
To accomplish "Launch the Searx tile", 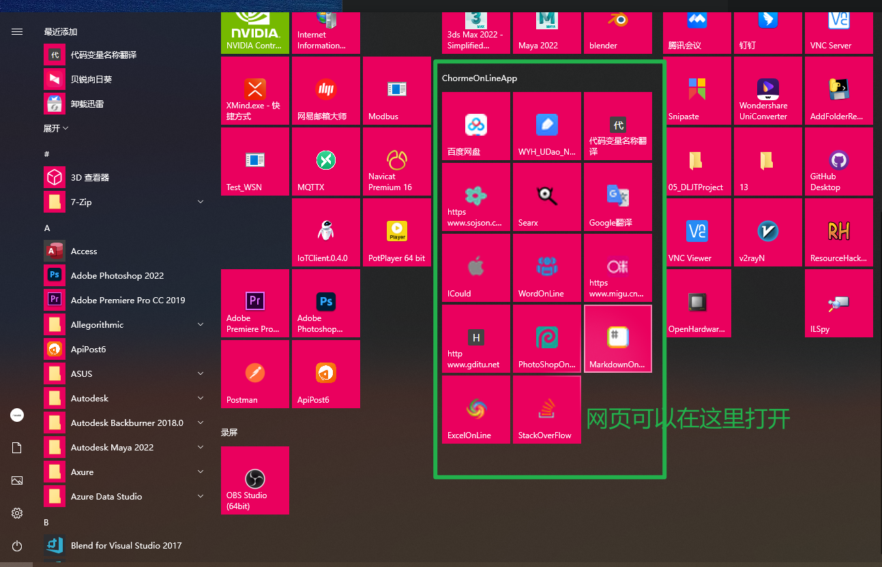I will point(547,197).
